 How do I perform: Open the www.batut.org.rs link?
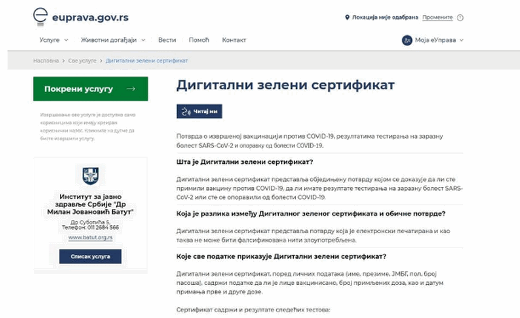tap(90, 238)
